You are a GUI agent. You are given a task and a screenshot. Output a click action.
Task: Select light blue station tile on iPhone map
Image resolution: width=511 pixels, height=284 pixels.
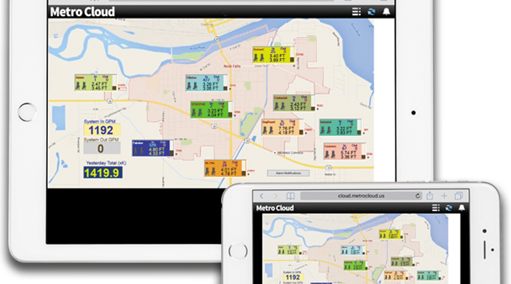click(353, 250)
